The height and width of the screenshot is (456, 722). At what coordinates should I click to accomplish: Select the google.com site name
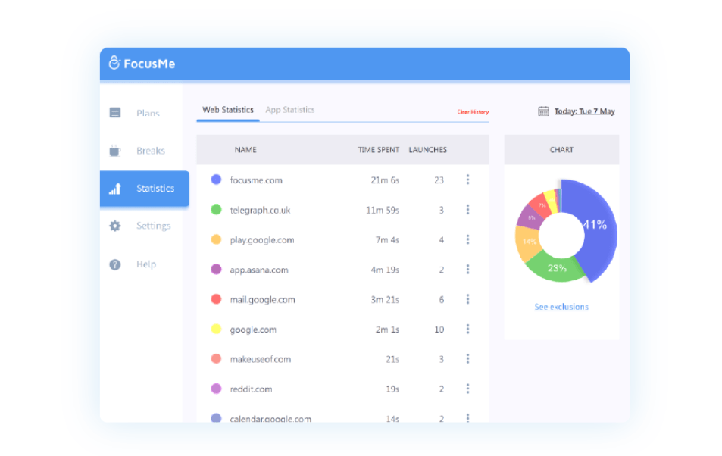click(x=253, y=330)
